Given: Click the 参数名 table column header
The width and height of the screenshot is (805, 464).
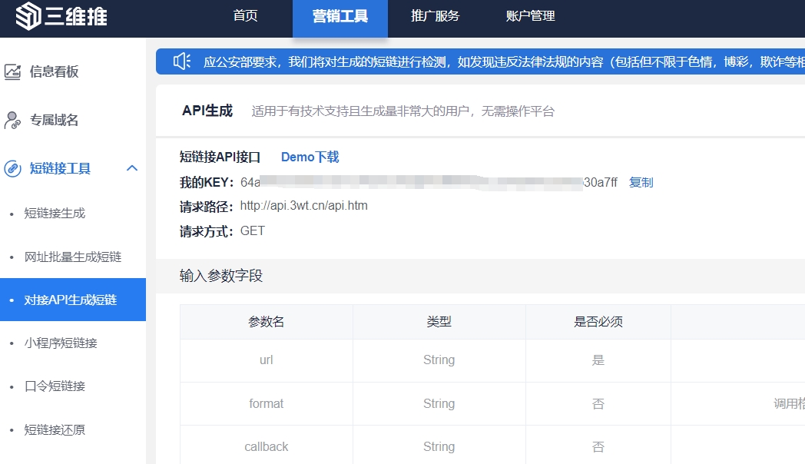Looking at the screenshot, I should (x=266, y=322).
